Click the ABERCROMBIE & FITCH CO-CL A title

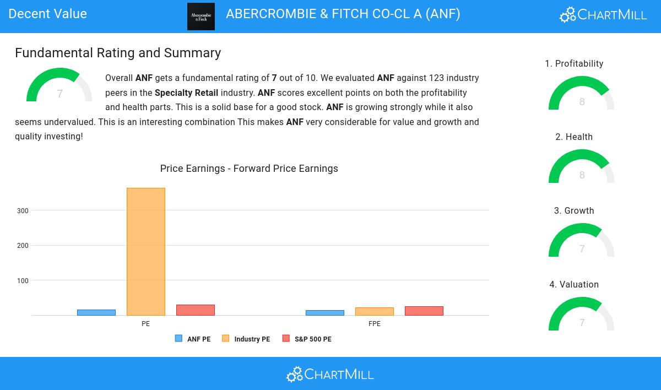343,14
